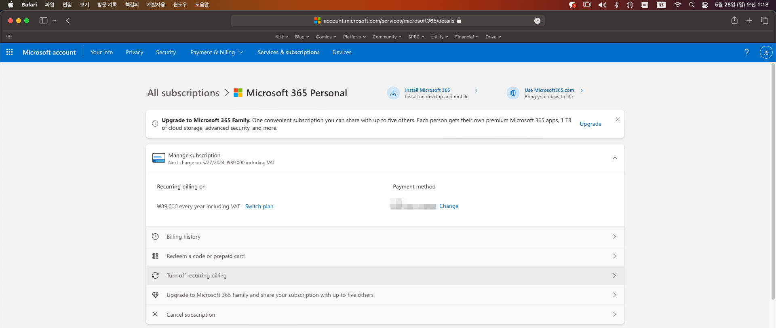The width and height of the screenshot is (776, 328).
Task: Click the Redeem code QR icon
Action: 155,256
